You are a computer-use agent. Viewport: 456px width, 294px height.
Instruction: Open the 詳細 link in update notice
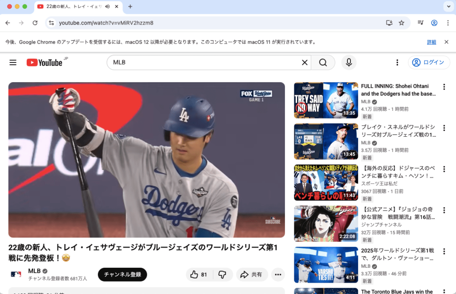(432, 42)
